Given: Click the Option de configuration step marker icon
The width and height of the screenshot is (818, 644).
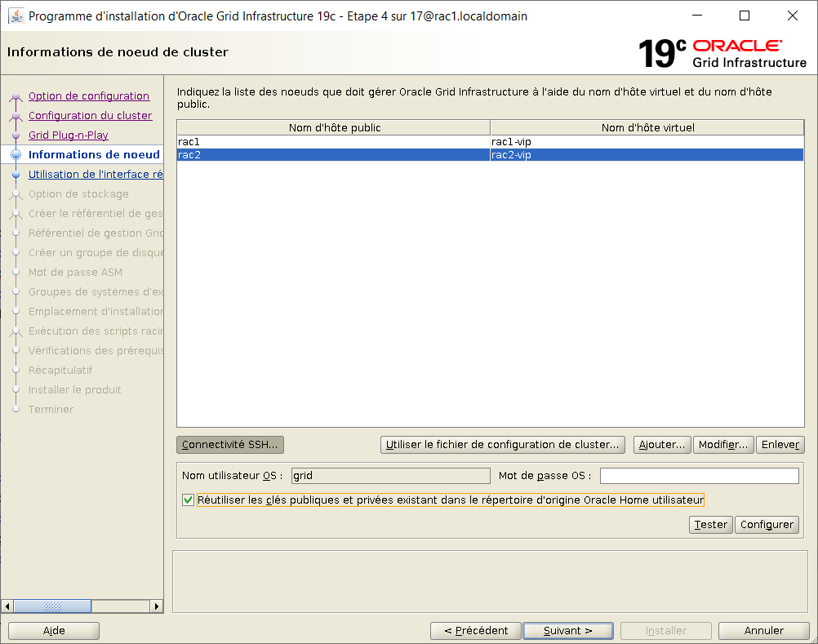Looking at the screenshot, I should pyautogui.click(x=16, y=96).
